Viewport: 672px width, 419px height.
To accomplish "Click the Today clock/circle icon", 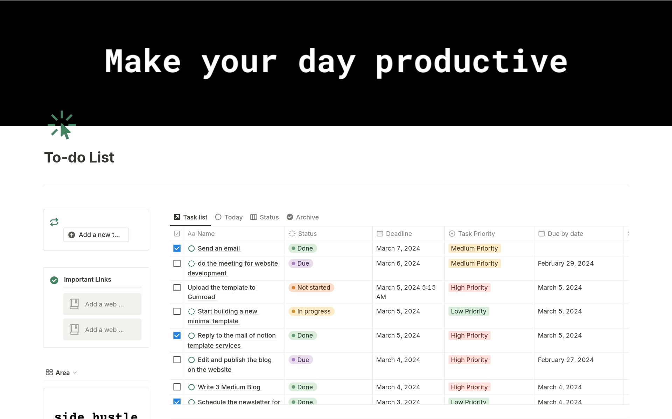I will 218,217.
